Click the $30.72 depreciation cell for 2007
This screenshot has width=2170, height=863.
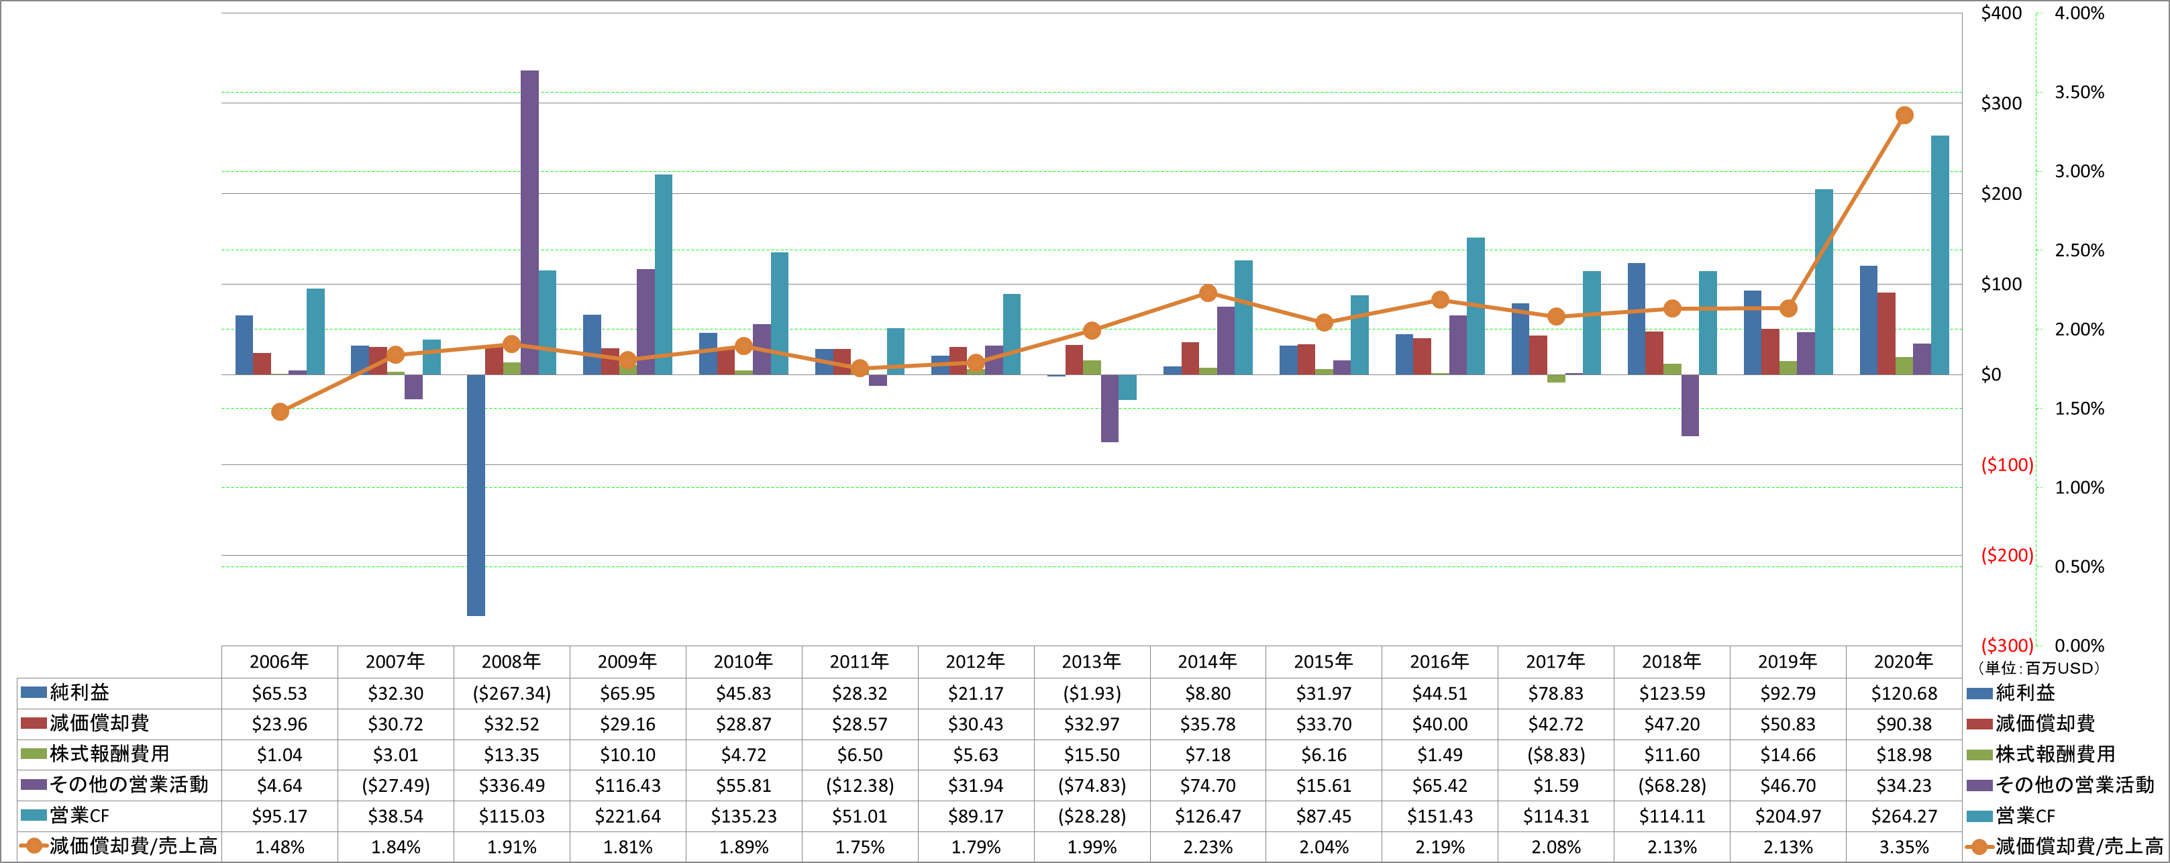(396, 724)
